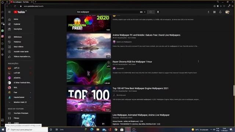Open WhatsApp in the Opera sidebar

click(x=3, y=31)
